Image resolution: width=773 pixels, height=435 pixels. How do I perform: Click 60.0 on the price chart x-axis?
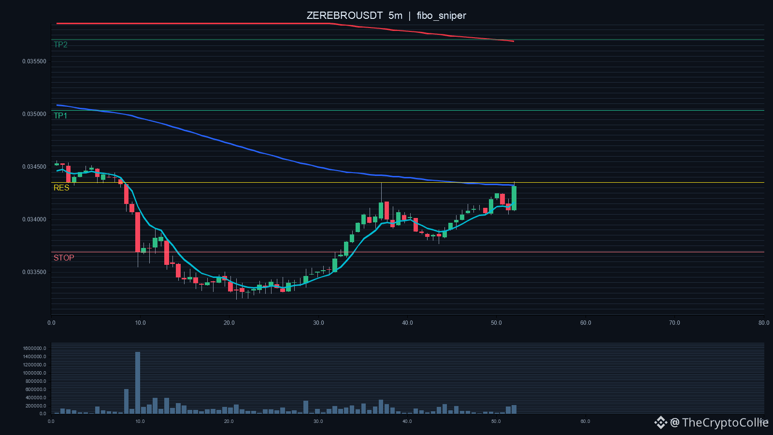[x=586, y=323]
